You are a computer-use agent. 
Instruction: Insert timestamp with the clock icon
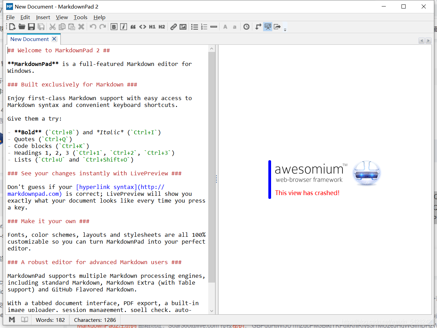point(246,27)
